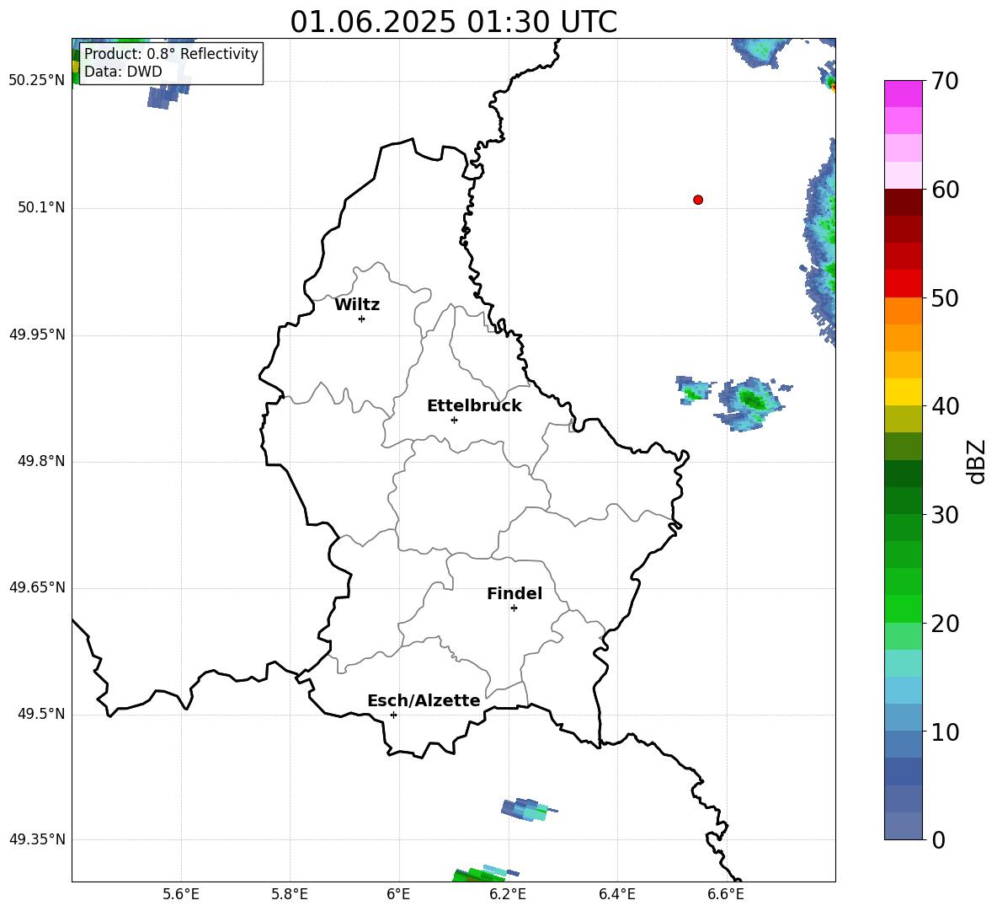
Task: Click the 40 colorbar tick label
Action: point(946,406)
